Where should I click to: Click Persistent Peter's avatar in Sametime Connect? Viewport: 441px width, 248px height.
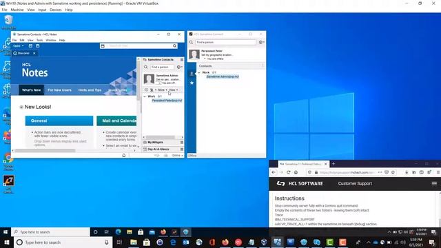coord(194,54)
